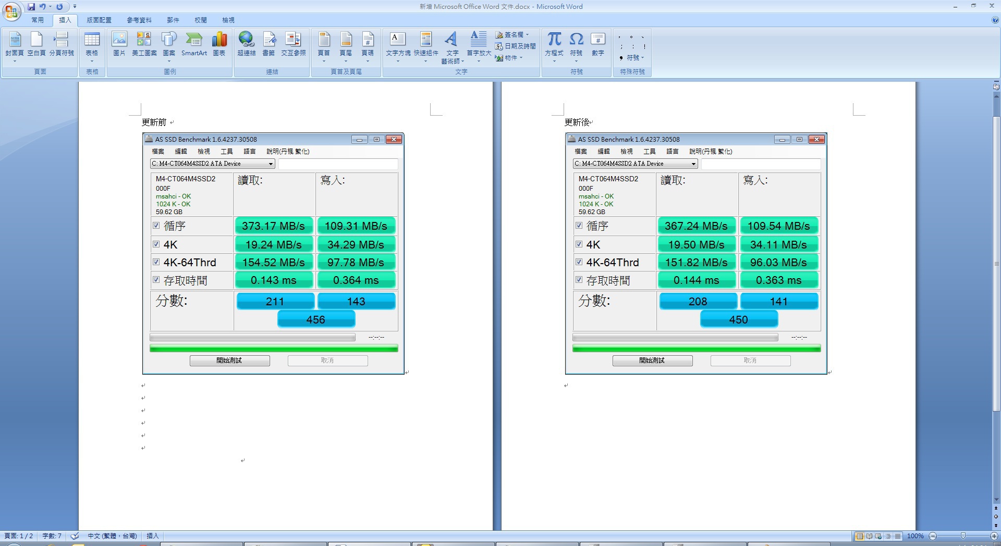
Task: Insert a hyperlink (超連結)
Action: 247,44
